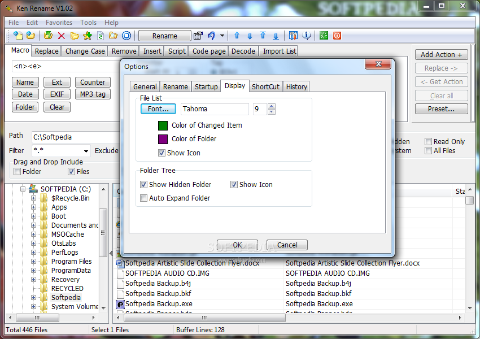Click the red power exit icon

pos(337,36)
